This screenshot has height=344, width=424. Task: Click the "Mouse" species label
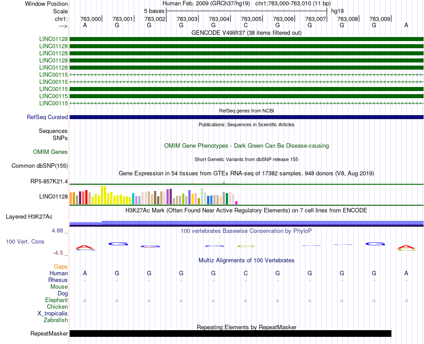(x=59, y=287)
